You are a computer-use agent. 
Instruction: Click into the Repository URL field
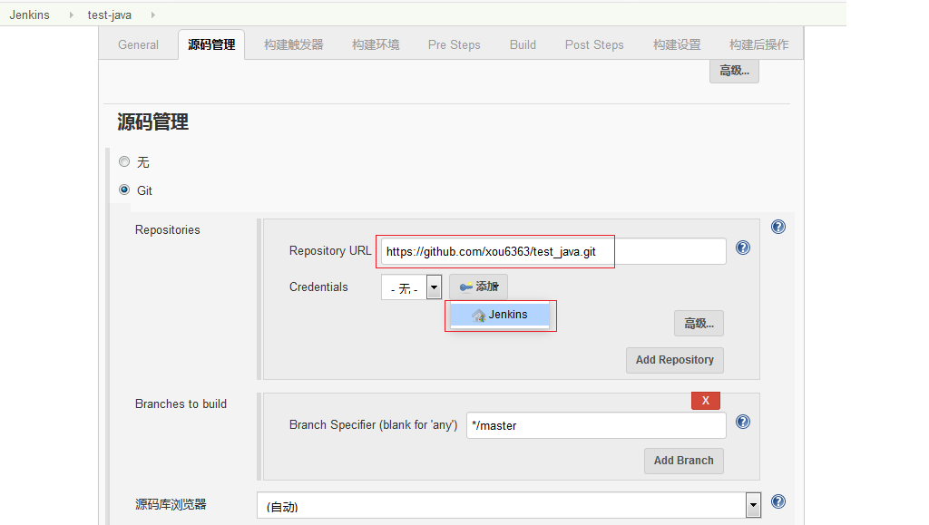(x=553, y=251)
